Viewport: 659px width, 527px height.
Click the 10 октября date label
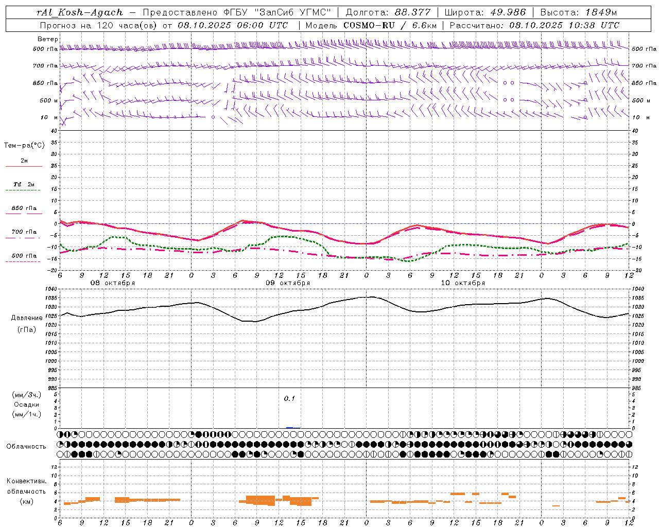463,283
